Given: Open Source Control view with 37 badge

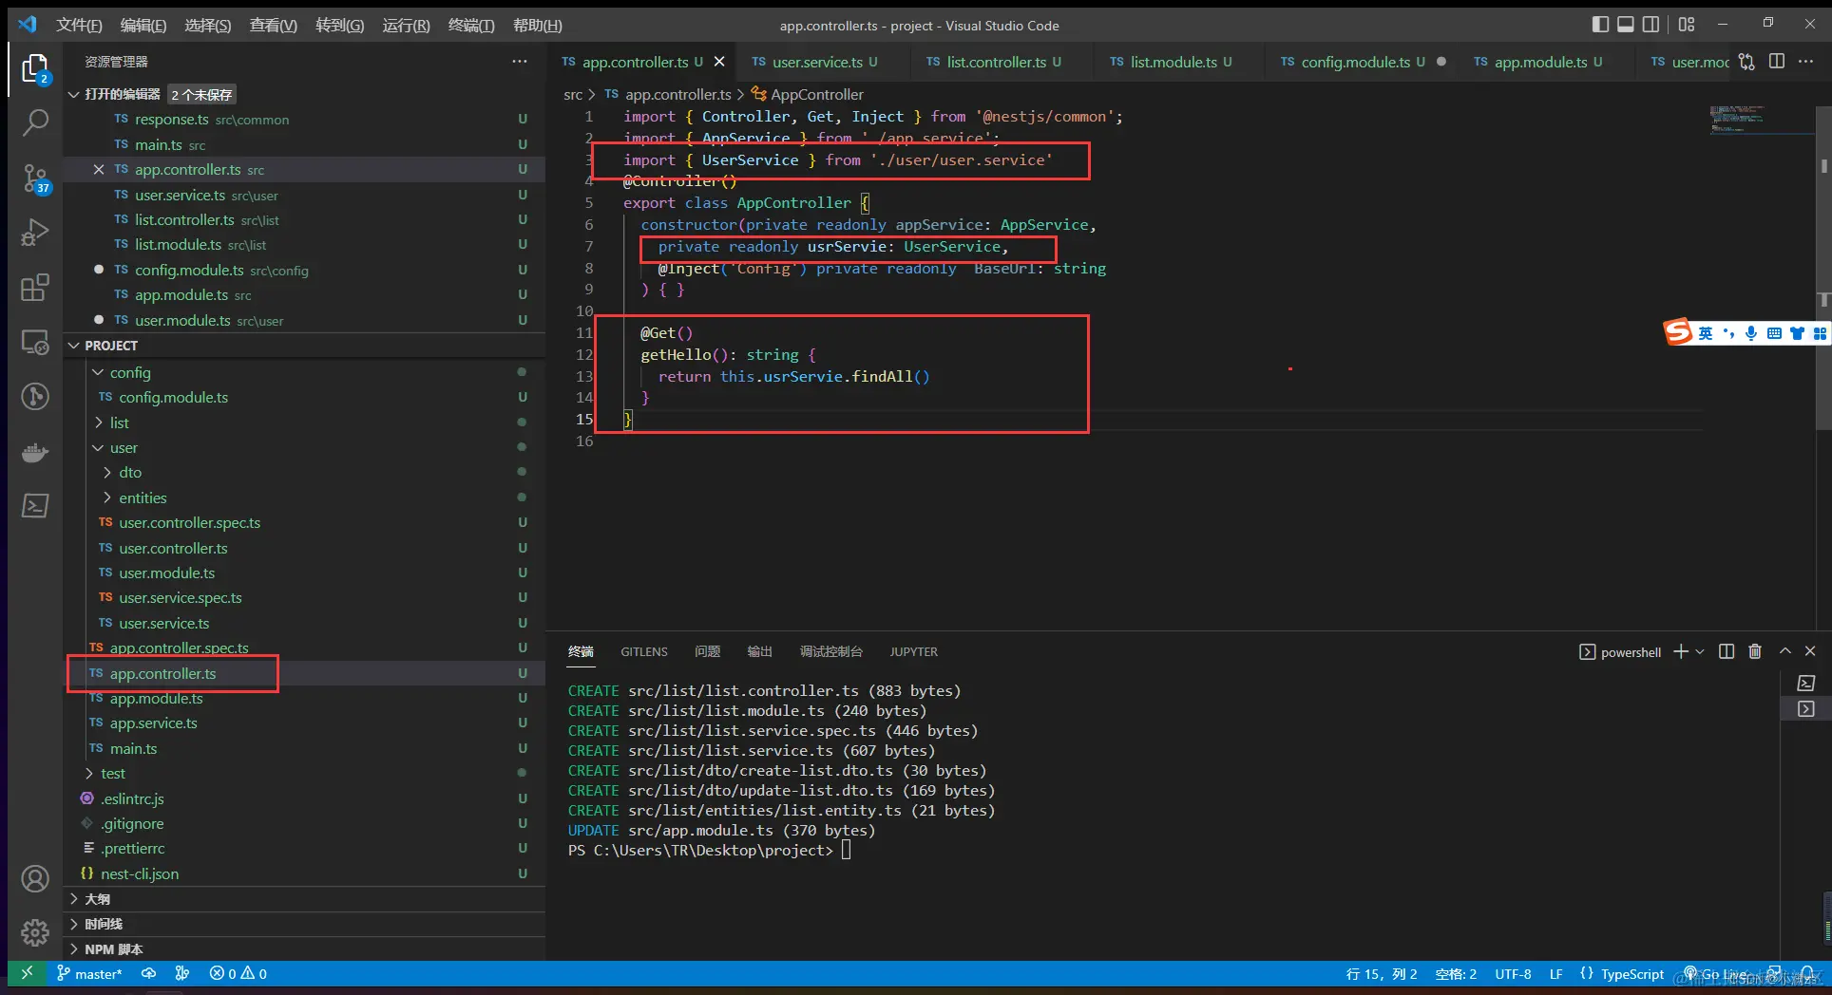Looking at the screenshot, I should pyautogui.click(x=35, y=178).
